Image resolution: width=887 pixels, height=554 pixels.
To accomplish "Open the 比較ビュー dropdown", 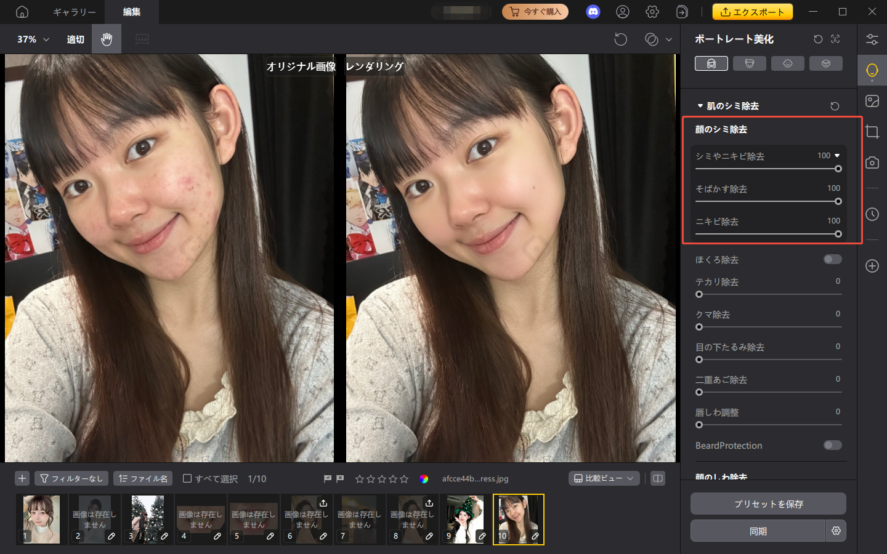I will [x=604, y=478].
